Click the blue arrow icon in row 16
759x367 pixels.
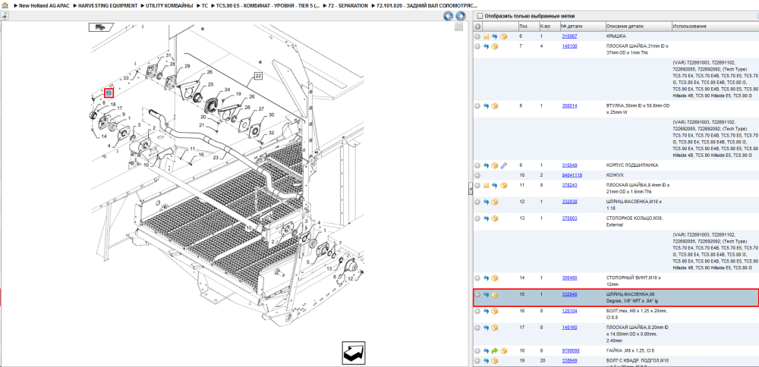click(x=487, y=312)
